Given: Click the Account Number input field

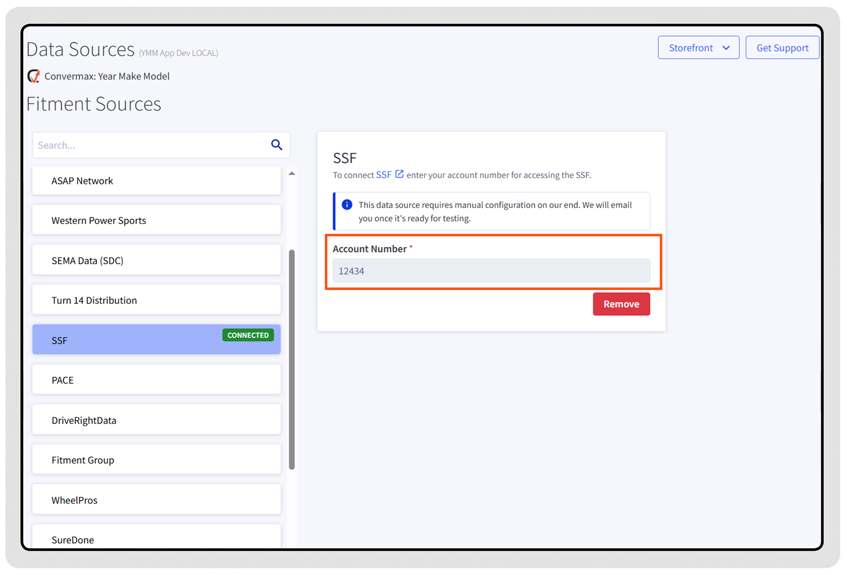Looking at the screenshot, I should coord(491,271).
